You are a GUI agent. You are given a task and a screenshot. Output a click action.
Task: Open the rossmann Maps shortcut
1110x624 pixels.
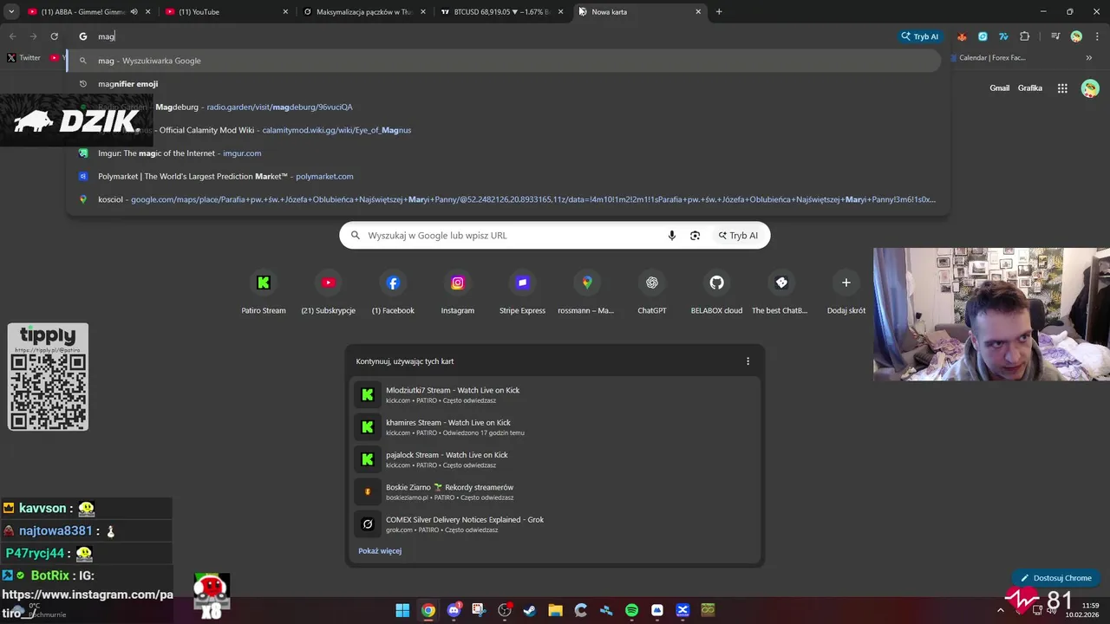(587, 293)
